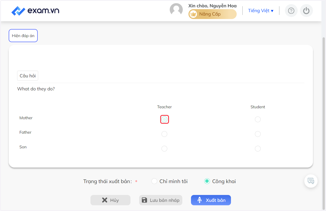326x211 pixels.
Task: Click the Student column header
Action: (258, 107)
